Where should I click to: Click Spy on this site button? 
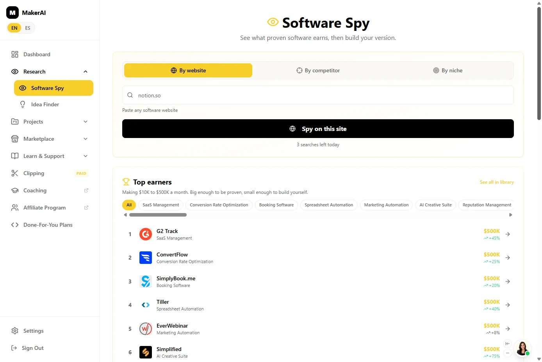click(x=318, y=129)
